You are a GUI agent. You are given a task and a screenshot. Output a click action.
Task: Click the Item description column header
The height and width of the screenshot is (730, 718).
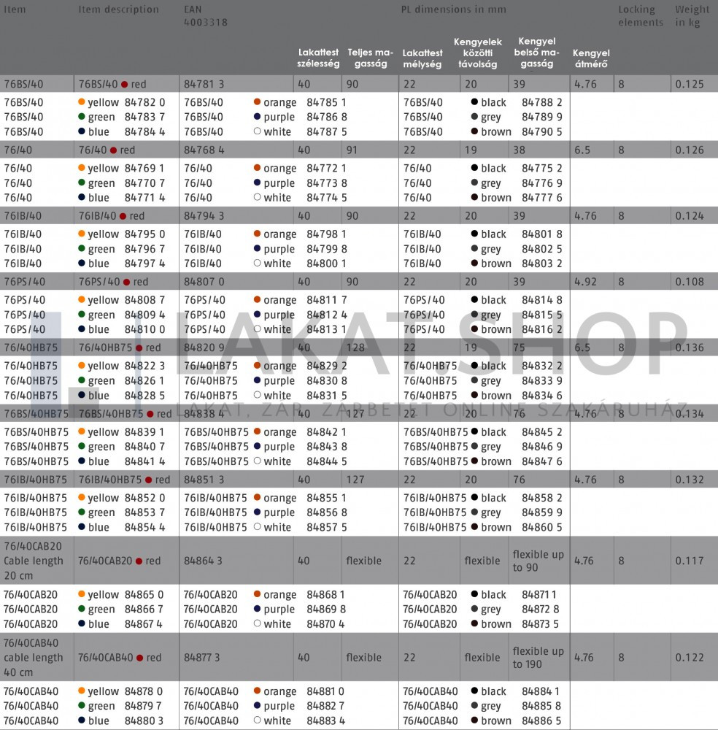click(118, 10)
